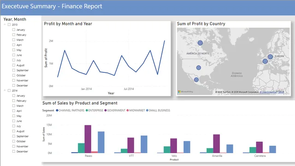Tick the February 2014 checkbox
This screenshot has height=166, width=295.
14,101
